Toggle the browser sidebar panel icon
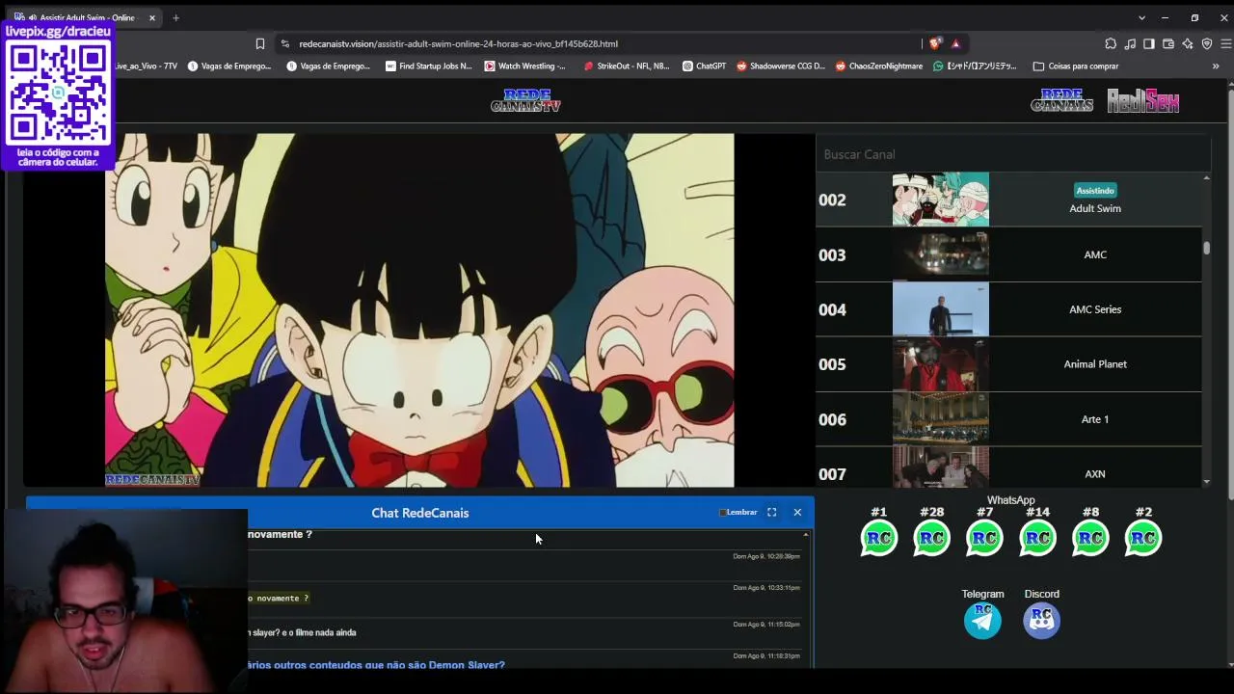The width and height of the screenshot is (1234, 694). coord(1149,43)
